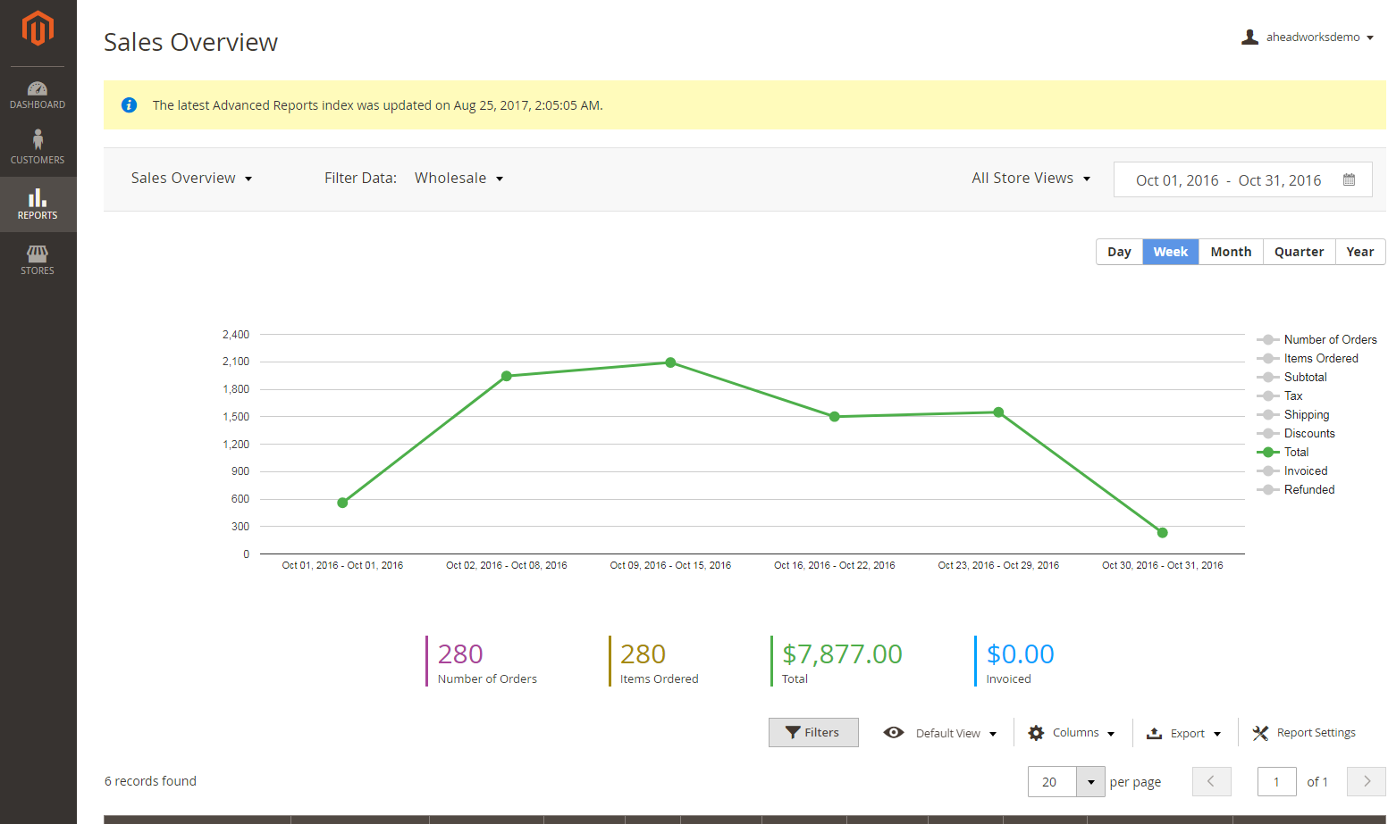Expand the Columns dropdown
This screenshot has width=1388, height=824.
(x=1072, y=733)
